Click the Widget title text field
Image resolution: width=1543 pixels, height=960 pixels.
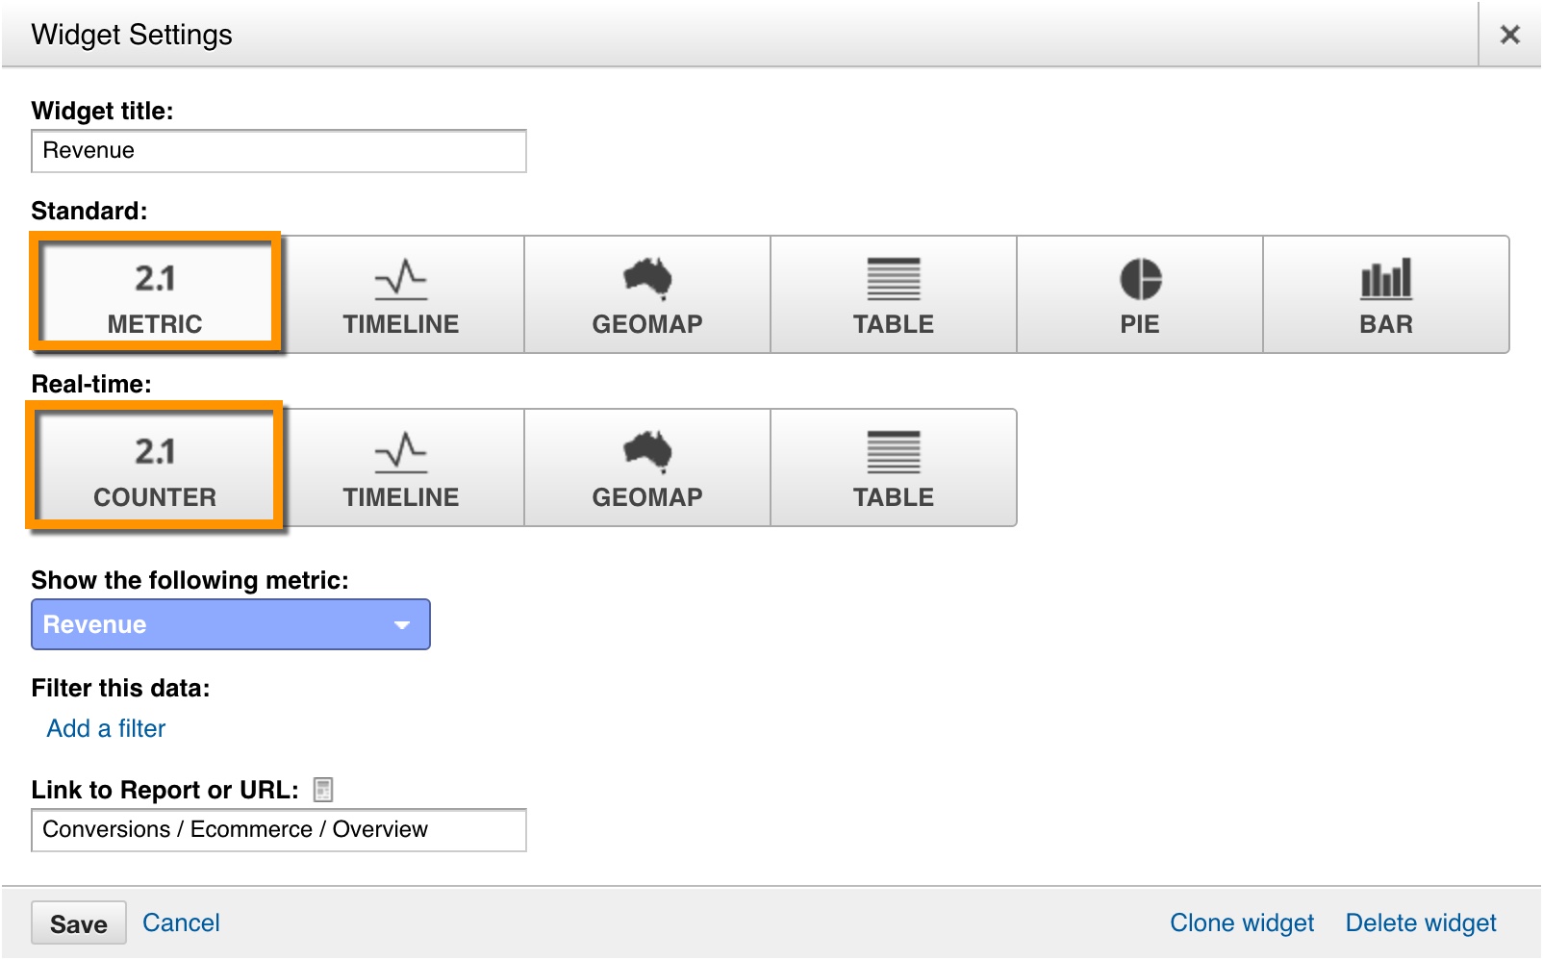(x=278, y=151)
